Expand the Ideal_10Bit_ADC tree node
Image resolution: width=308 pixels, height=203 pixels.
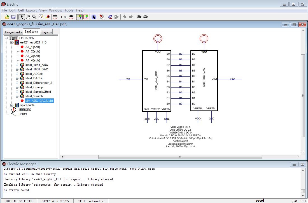coord(17,65)
